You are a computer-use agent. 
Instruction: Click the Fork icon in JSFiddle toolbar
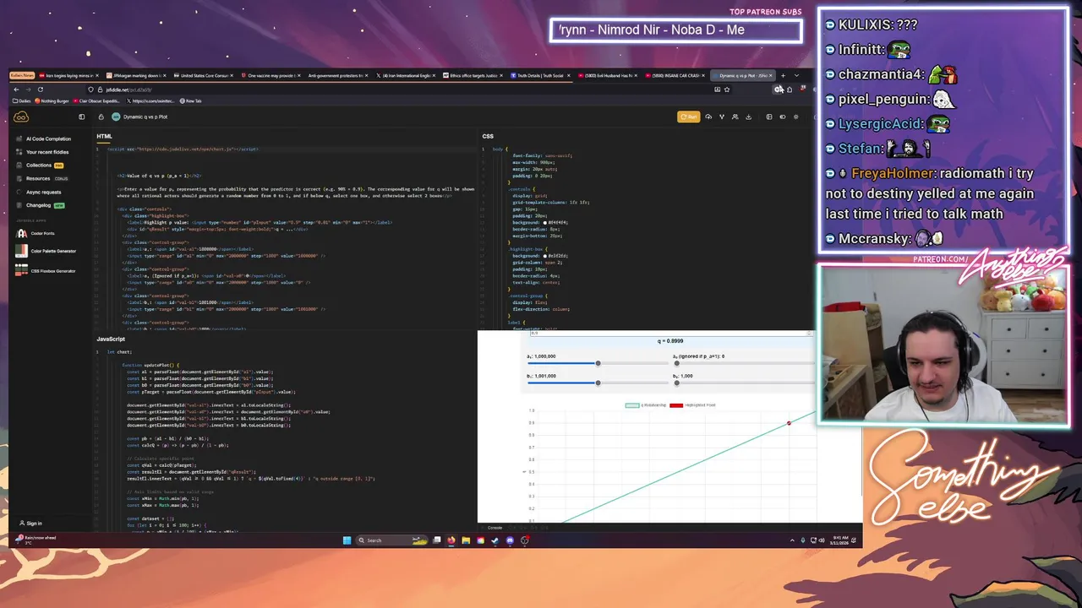click(x=722, y=117)
